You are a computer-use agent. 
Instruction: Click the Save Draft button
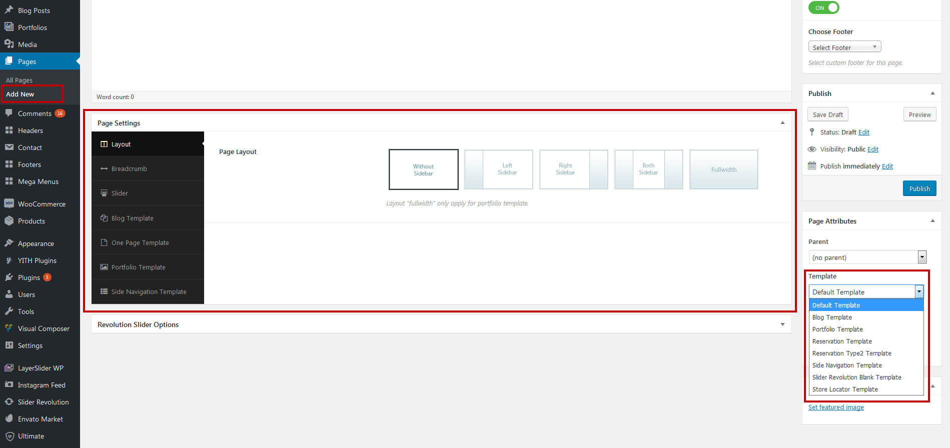pos(827,114)
